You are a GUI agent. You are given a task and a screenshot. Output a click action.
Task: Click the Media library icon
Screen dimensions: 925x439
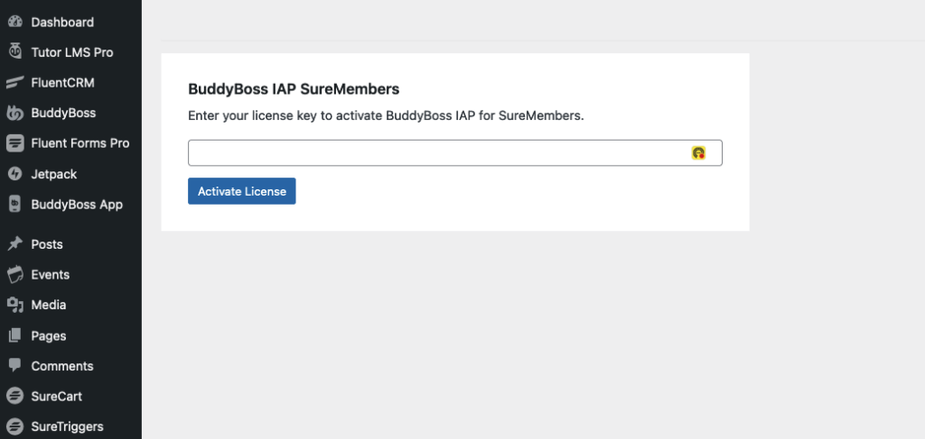14,306
